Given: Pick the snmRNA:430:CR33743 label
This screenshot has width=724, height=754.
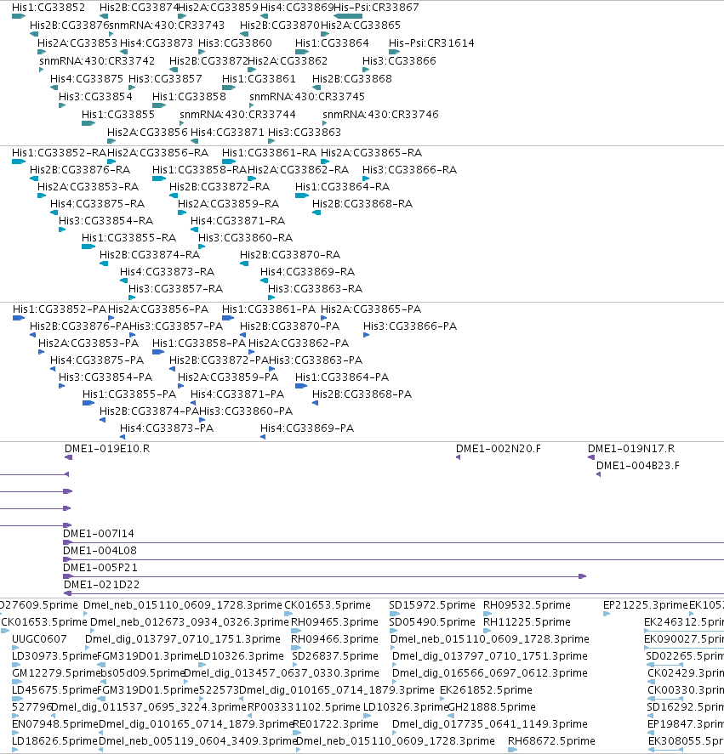Looking at the screenshot, I should pyautogui.click(x=167, y=26).
